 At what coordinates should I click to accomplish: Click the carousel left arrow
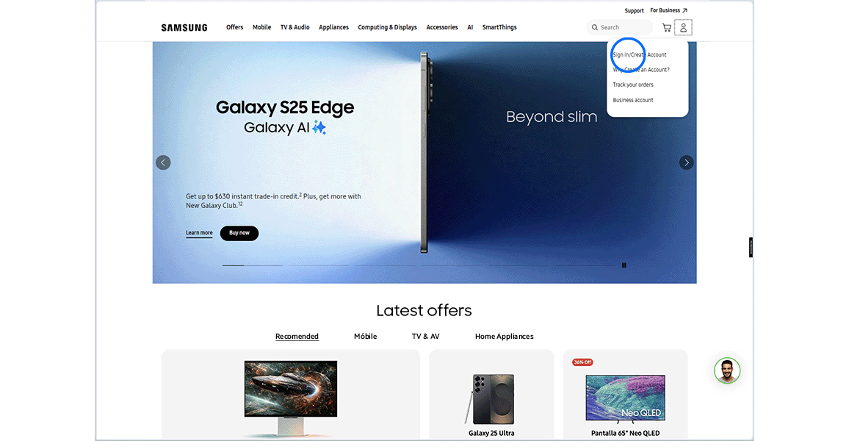[163, 162]
